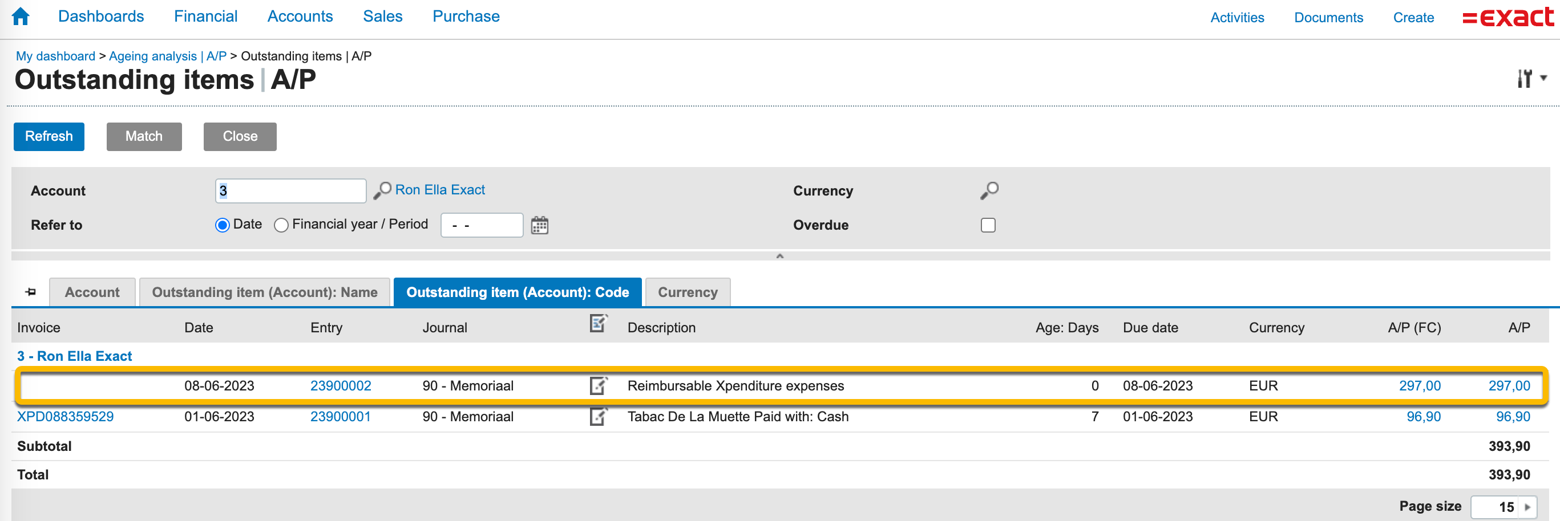
Task: Click the Account number input field
Action: pyautogui.click(x=290, y=190)
